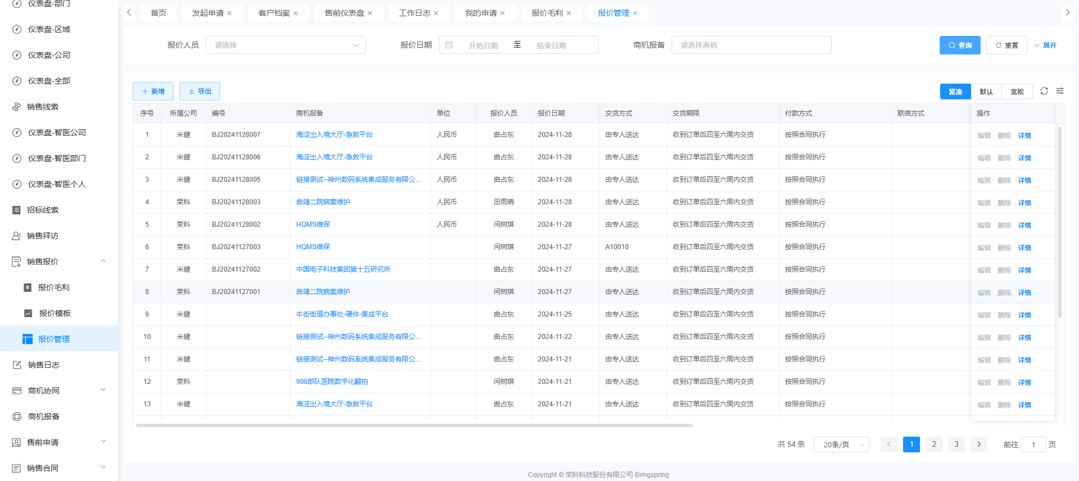Open the column settings icon
Viewport: 1079px width, 481px height.
point(1060,91)
